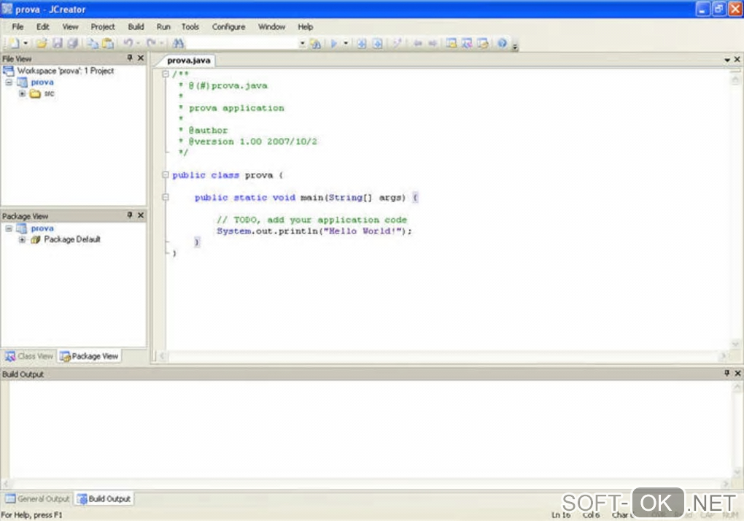Click the Undo arrow icon
Image resolution: width=744 pixels, height=521 pixels.
click(128, 43)
